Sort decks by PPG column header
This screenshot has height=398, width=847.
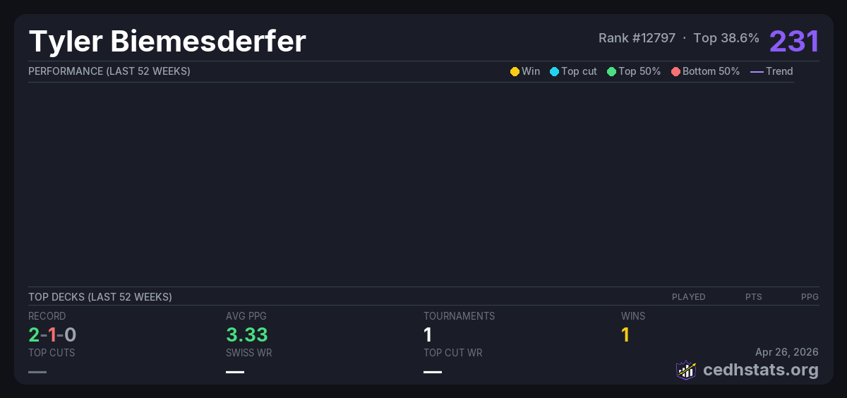point(810,297)
